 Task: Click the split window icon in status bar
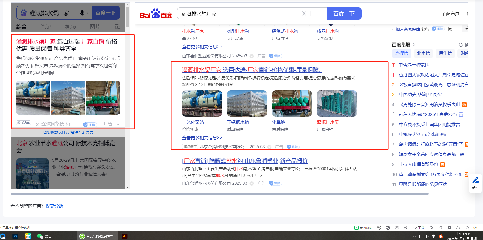[449, 228]
